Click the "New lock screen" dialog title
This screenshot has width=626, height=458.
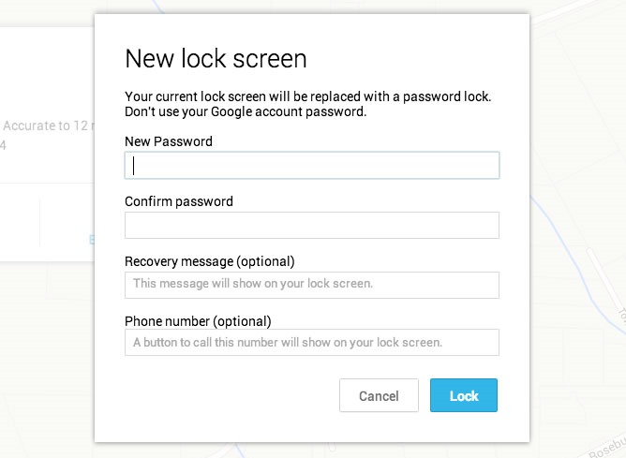click(216, 59)
